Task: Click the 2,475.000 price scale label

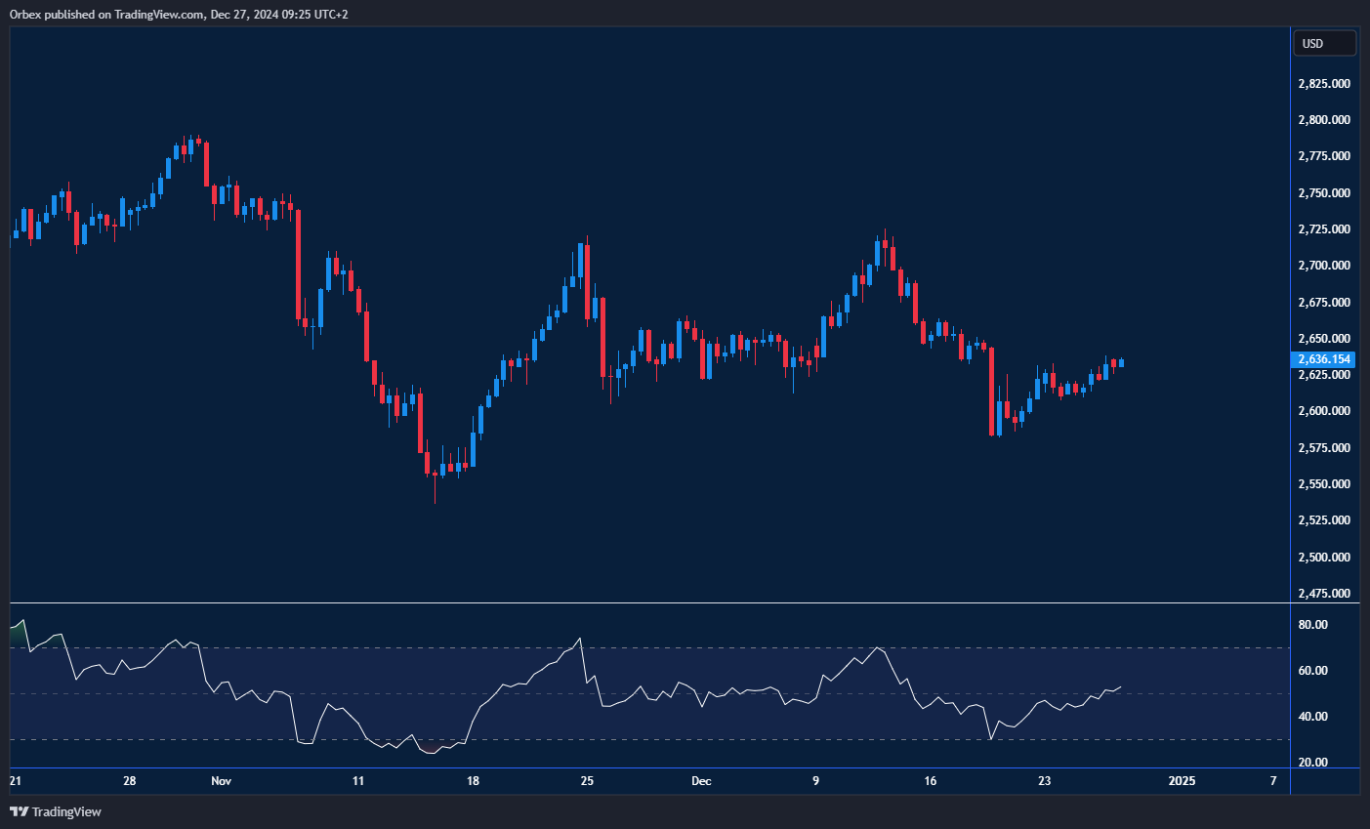Action: 1324,593
